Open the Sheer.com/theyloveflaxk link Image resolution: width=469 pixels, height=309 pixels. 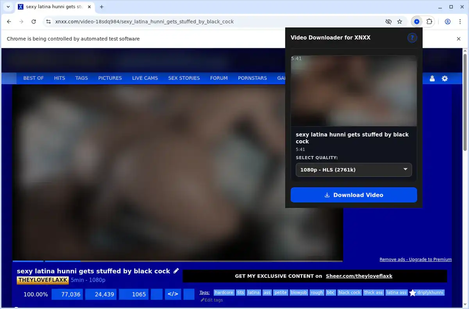(359, 276)
